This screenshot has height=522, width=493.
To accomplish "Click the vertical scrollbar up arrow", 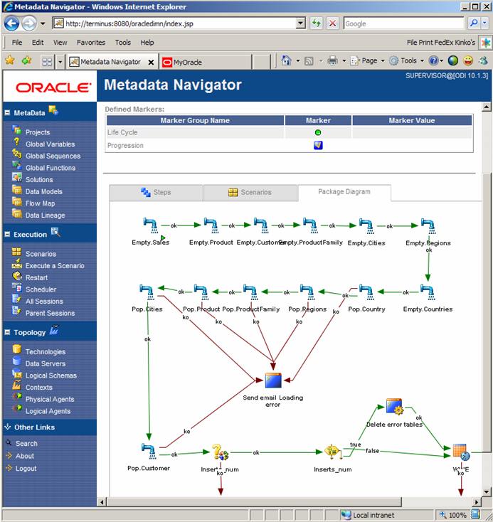I will tap(487, 107).
